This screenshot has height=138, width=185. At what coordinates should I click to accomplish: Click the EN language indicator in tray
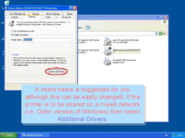point(166,135)
